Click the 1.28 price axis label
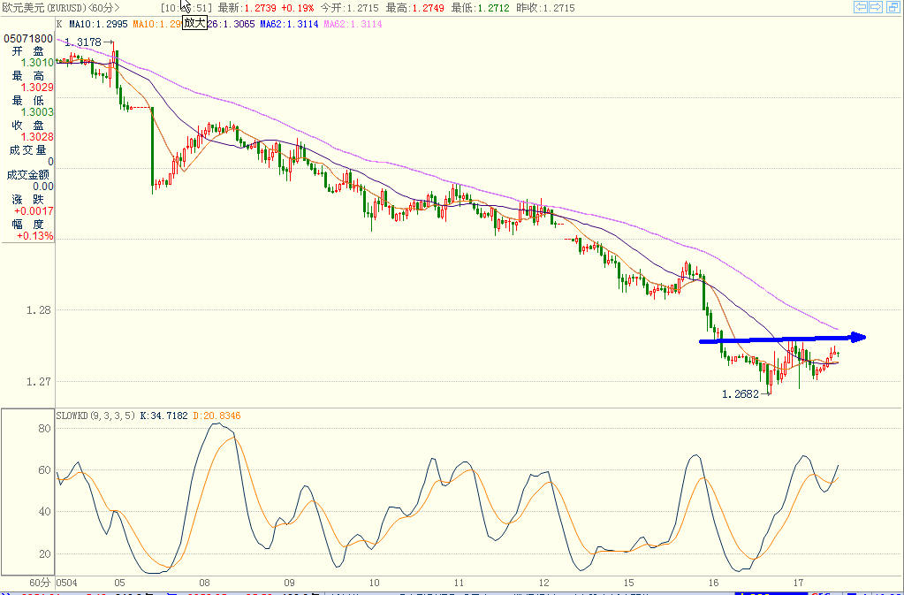 click(x=39, y=310)
